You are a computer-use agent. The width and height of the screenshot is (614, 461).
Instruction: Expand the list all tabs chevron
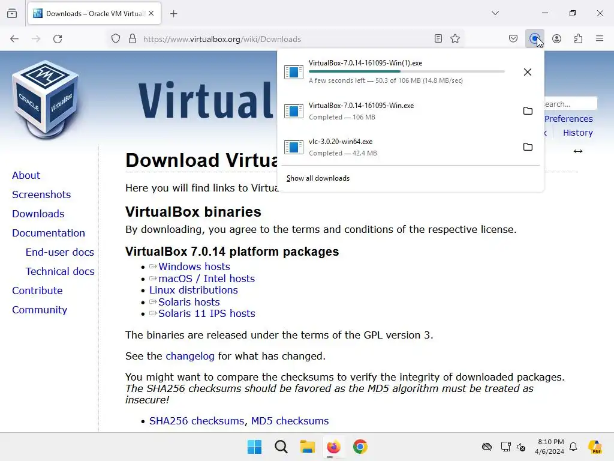495,13
